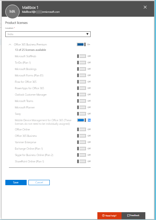Toggle Exchange Online (Plan 1) on
This screenshot has height=220, width=156.
81,149
